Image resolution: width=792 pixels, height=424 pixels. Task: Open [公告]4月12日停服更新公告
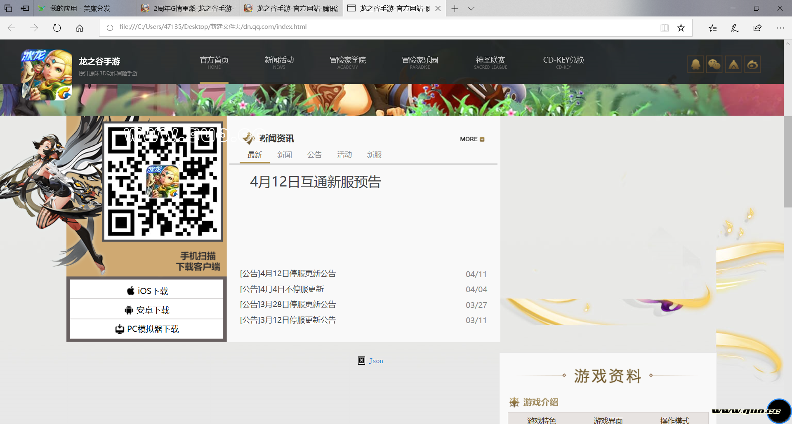[x=288, y=273]
